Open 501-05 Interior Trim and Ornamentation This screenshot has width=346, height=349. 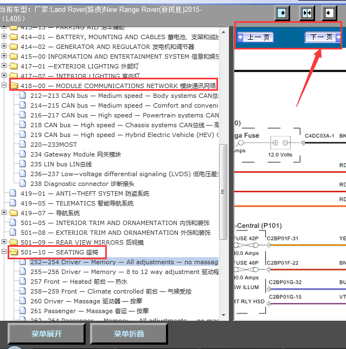(115, 223)
